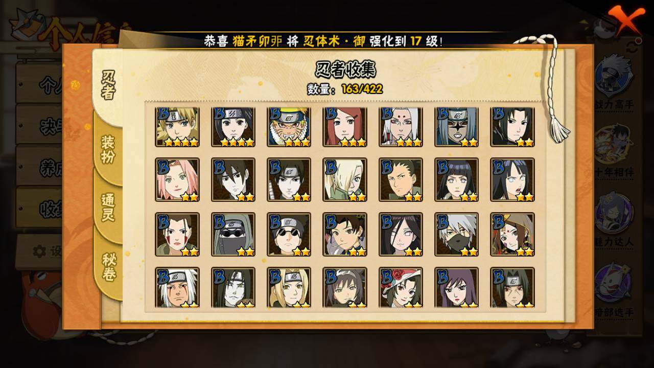Screen dimensions: 654x368
Task: Choose the ninja wearing round sunglasses
Action: [289, 235]
